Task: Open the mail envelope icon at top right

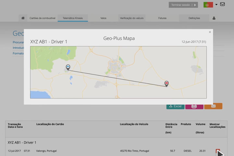Action: [x=222, y=4]
